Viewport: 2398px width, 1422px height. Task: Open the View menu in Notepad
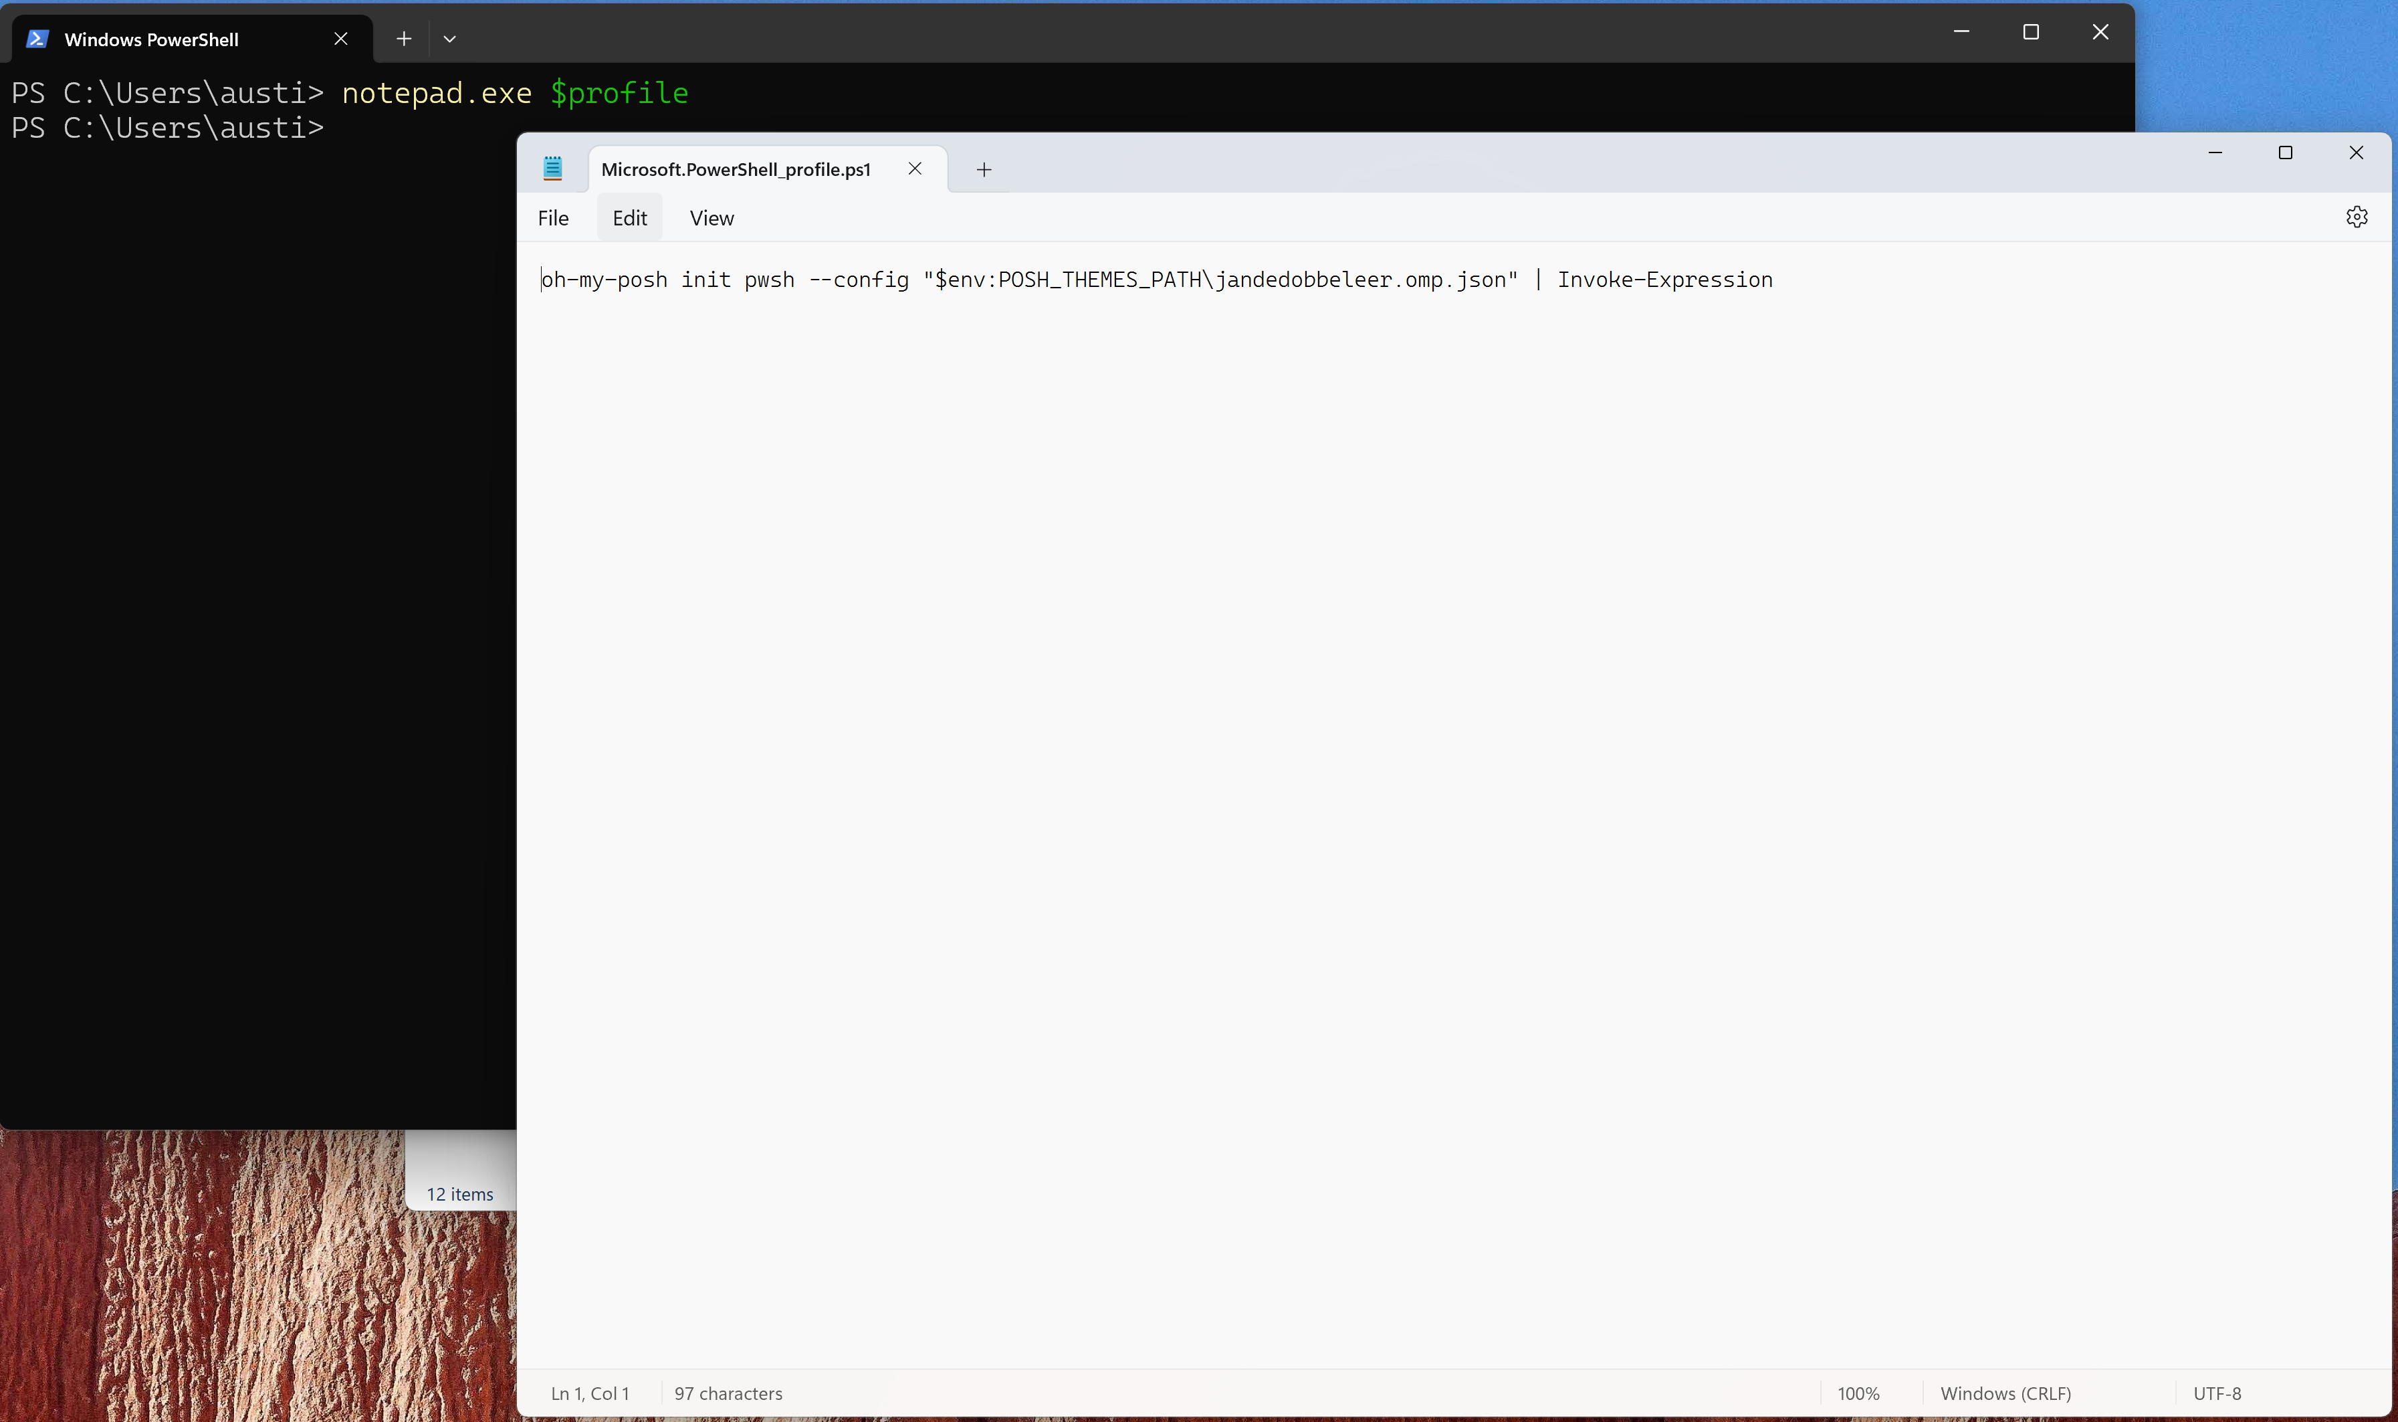coord(712,219)
